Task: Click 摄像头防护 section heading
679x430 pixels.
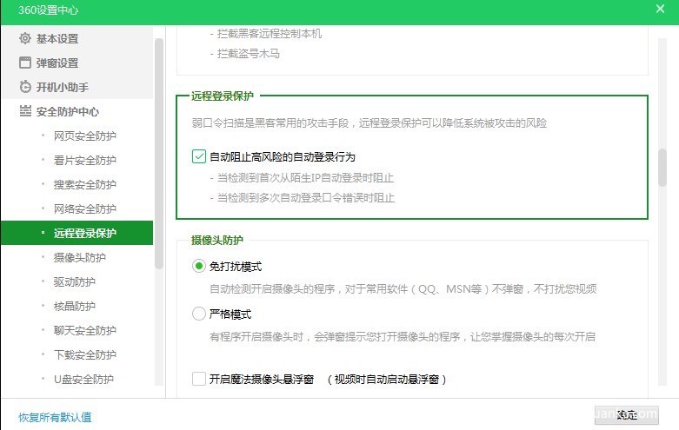Action: click(217, 240)
